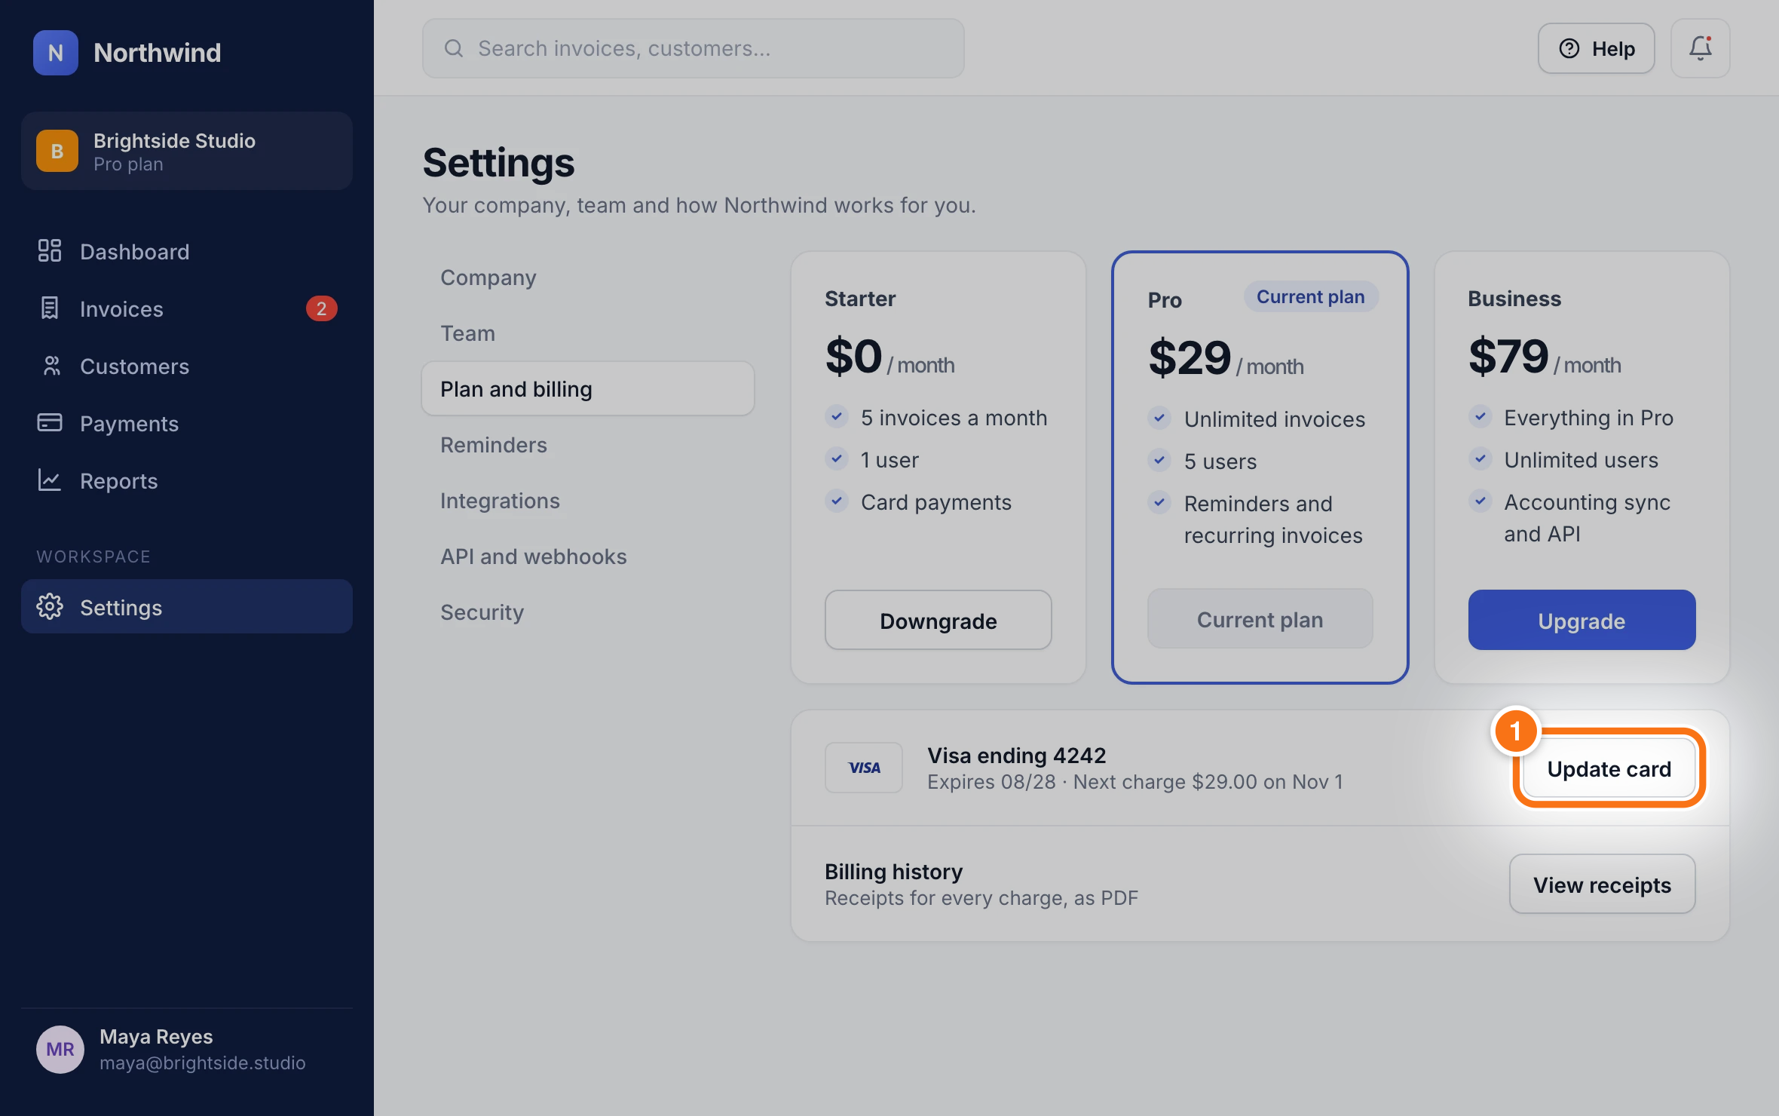The width and height of the screenshot is (1779, 1116).
Task: Click the search magnifier icon
Action: click(454, 48)
